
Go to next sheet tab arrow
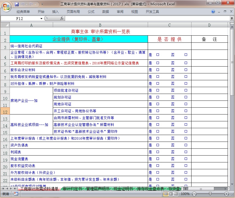coord(11,189)
